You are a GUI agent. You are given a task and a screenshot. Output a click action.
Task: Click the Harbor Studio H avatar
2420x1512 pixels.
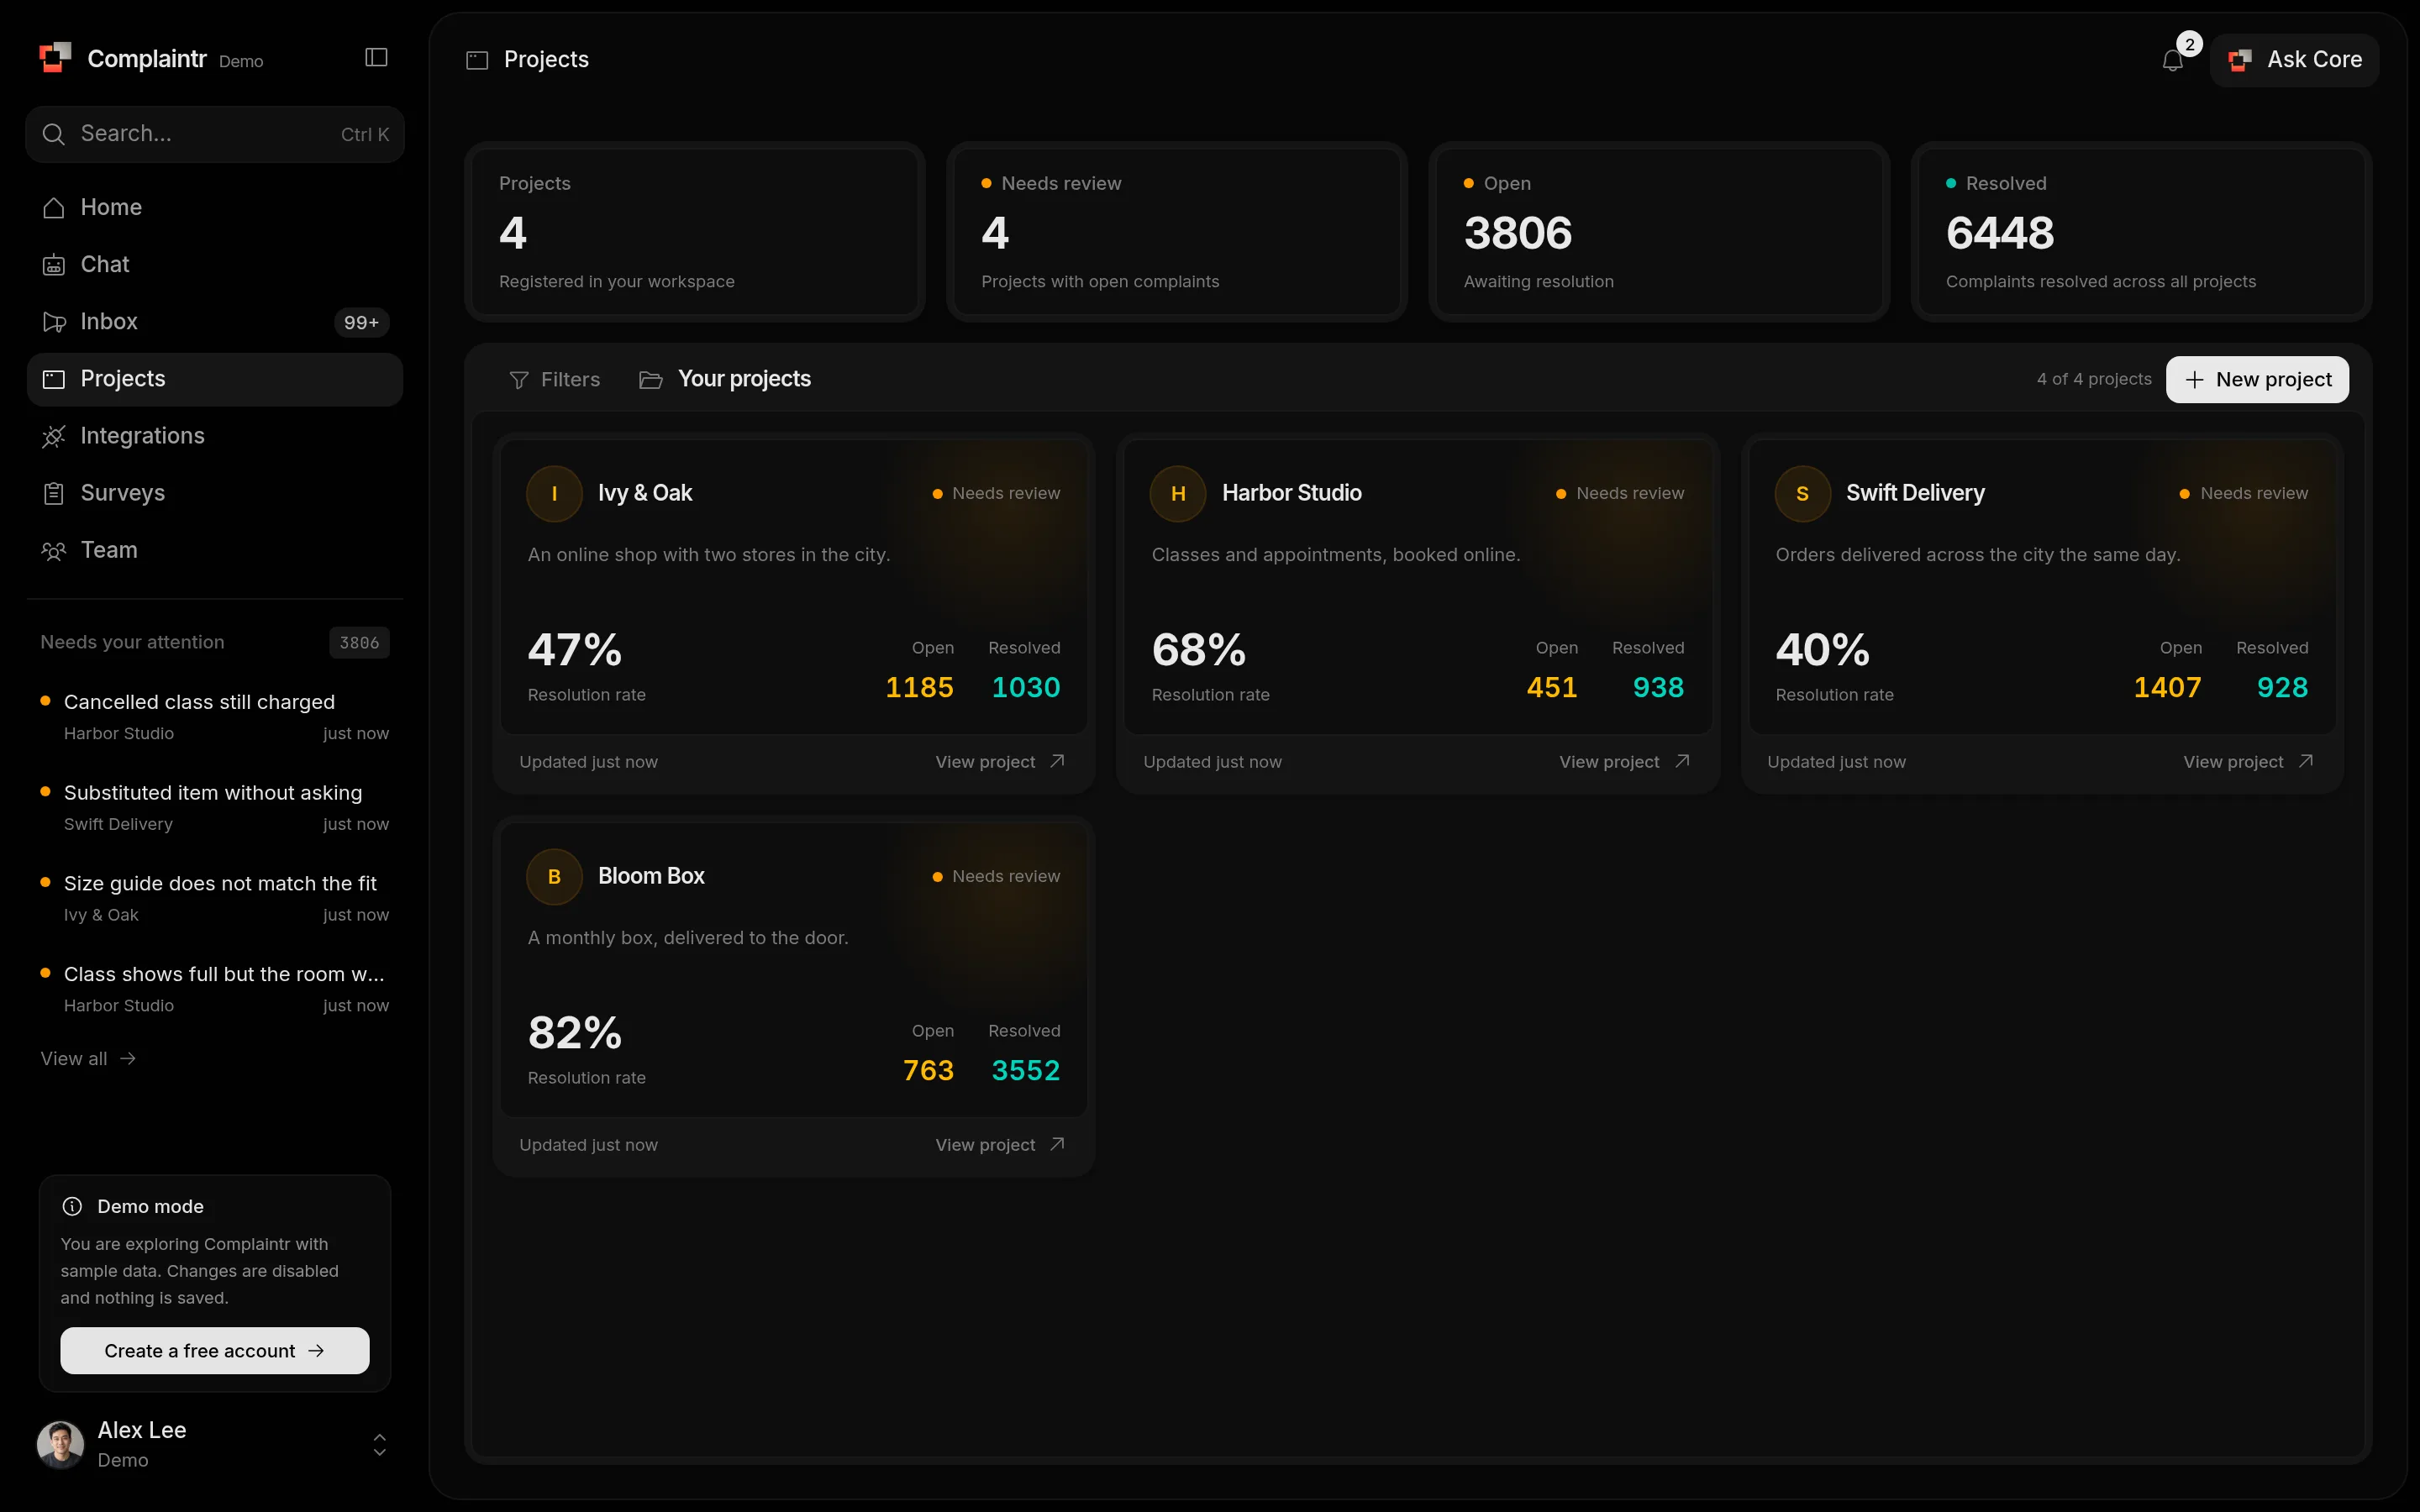1178,493
